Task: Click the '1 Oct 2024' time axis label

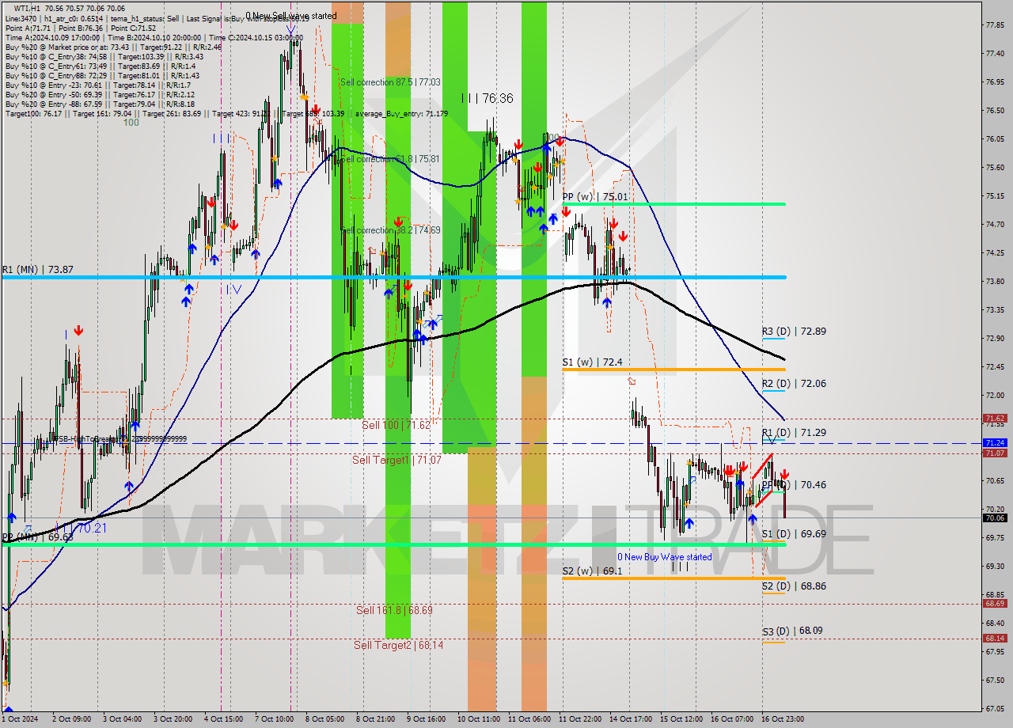Action: 20,719
